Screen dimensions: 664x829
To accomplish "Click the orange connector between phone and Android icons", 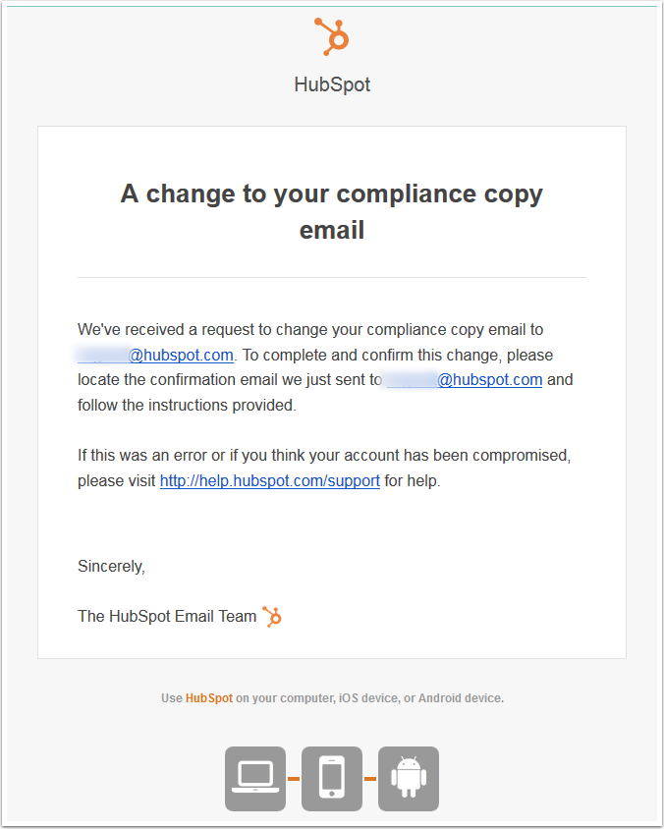I will pyautogui.click(x=370, y=779).
